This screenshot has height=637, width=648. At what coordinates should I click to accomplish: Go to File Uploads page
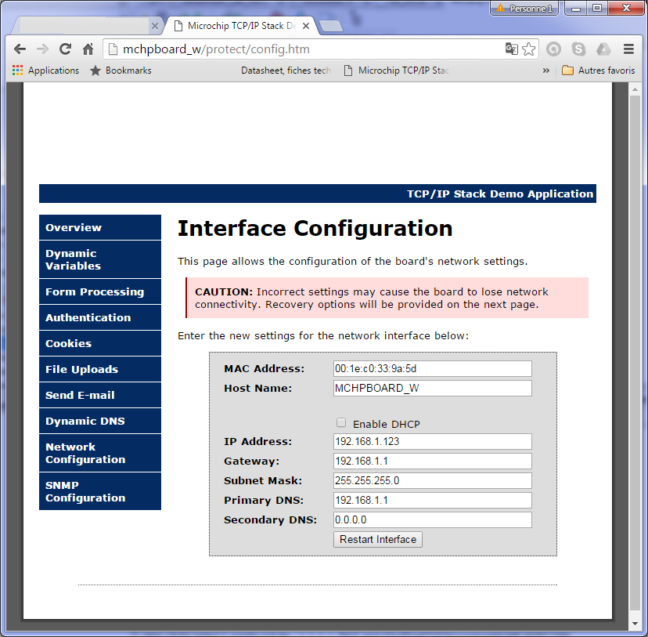[x=100, y=369]
